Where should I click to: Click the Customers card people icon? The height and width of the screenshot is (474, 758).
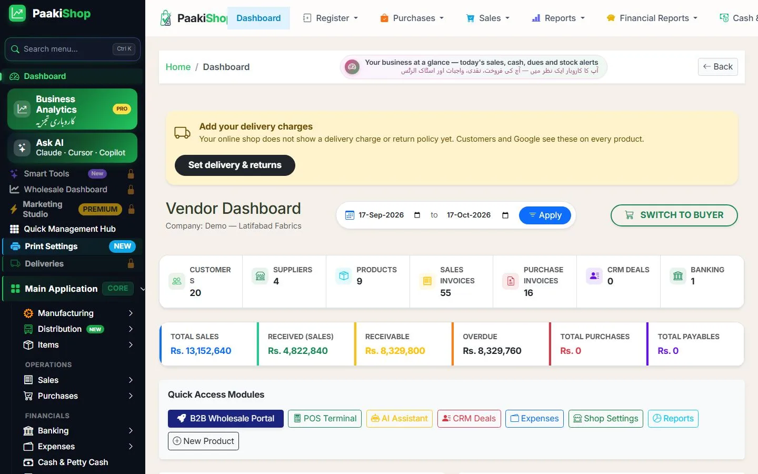pos(177,281)
